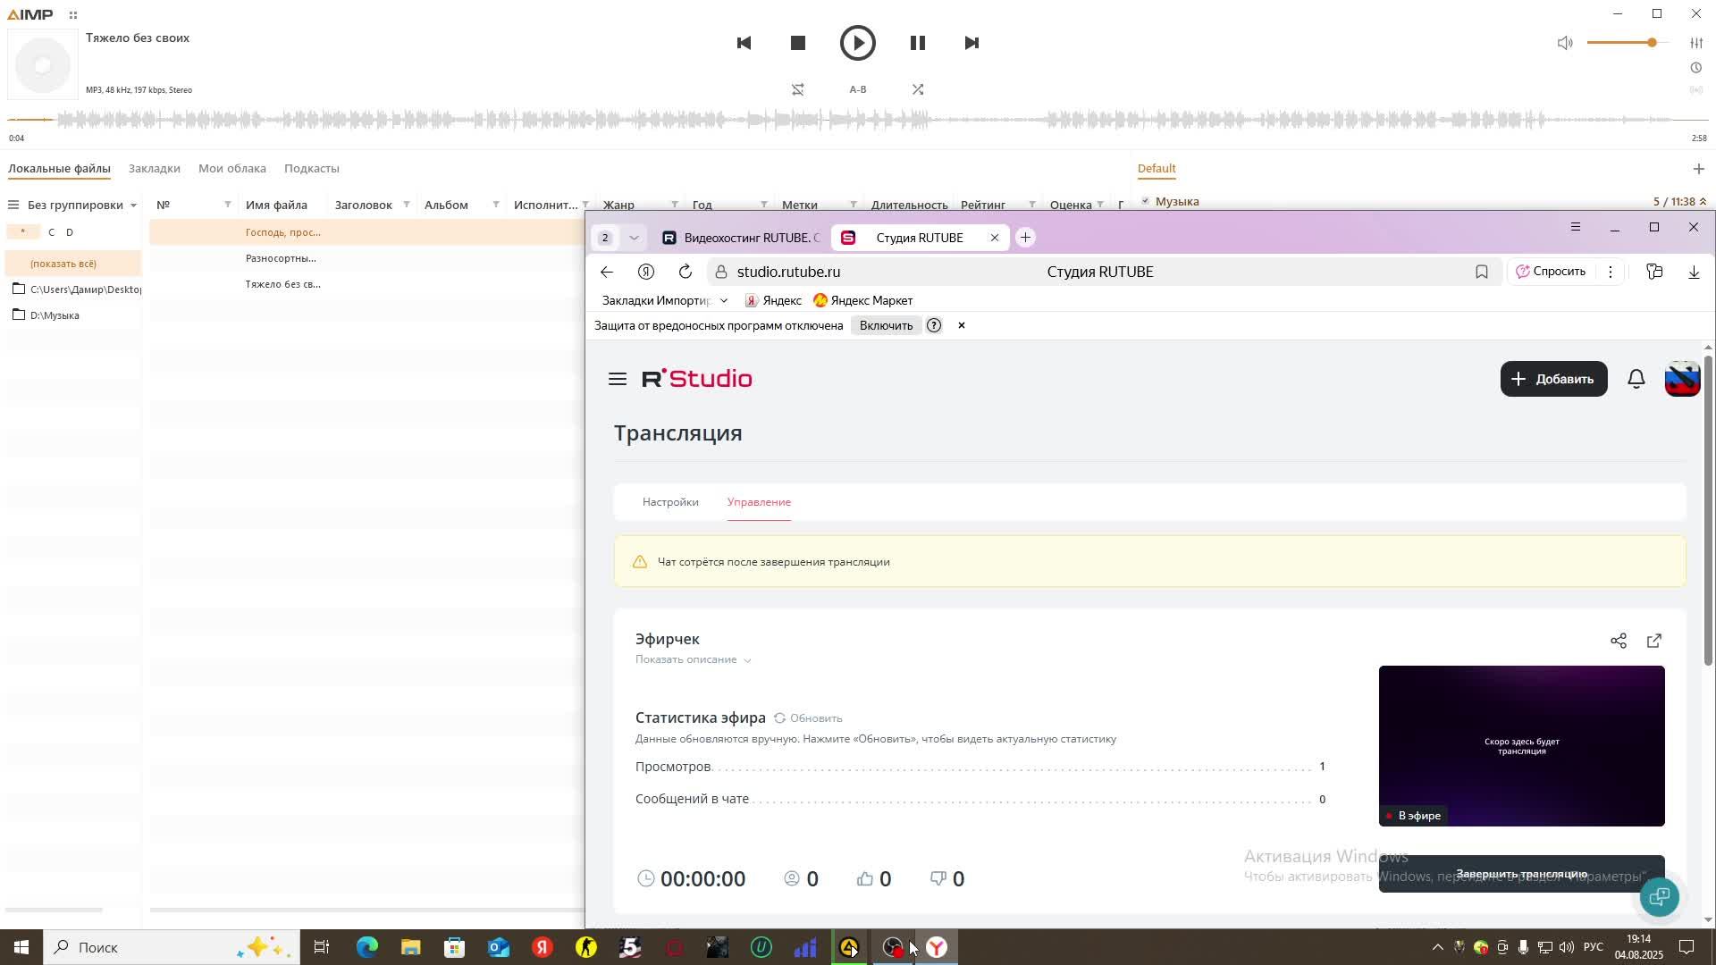1716x965 pixels.
Task: Click Обновить to refresh statistics
Action: click(x=808, y=718)
